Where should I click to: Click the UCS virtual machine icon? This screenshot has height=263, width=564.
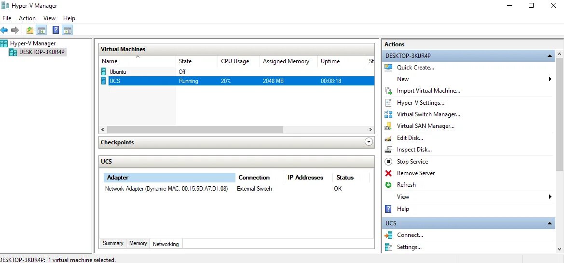pos(104,81)
